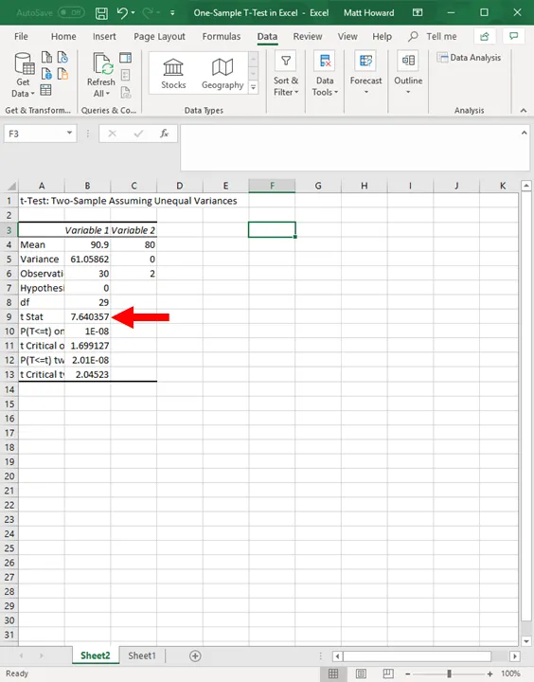Switch to the Sheet1 tab
Image resolution: width=534 pixels, height=682 pixels.
tap(142, 655)
